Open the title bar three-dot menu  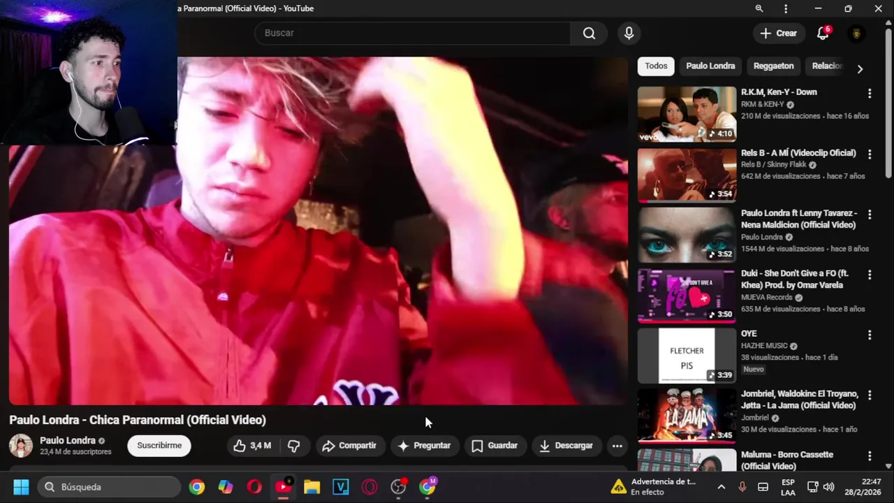(786, 8)
